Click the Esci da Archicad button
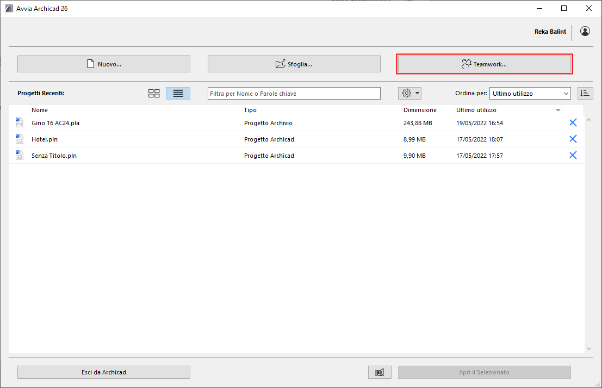Image resolution: width=602 pixels, height=388 pixels. click(104, 372)
